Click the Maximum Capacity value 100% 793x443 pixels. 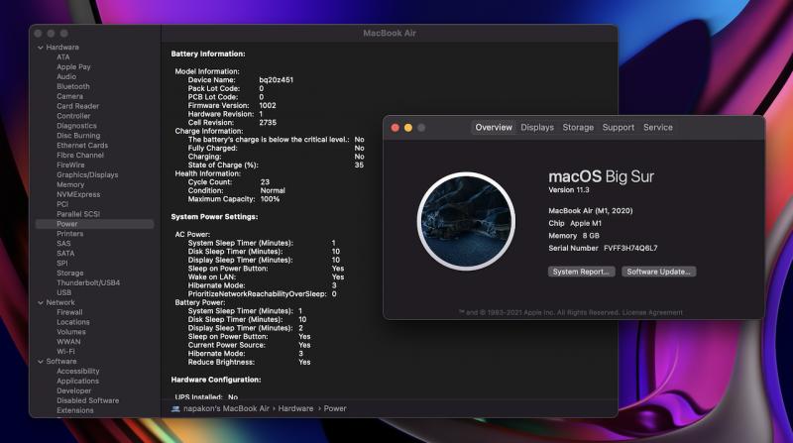pos(270,199)
